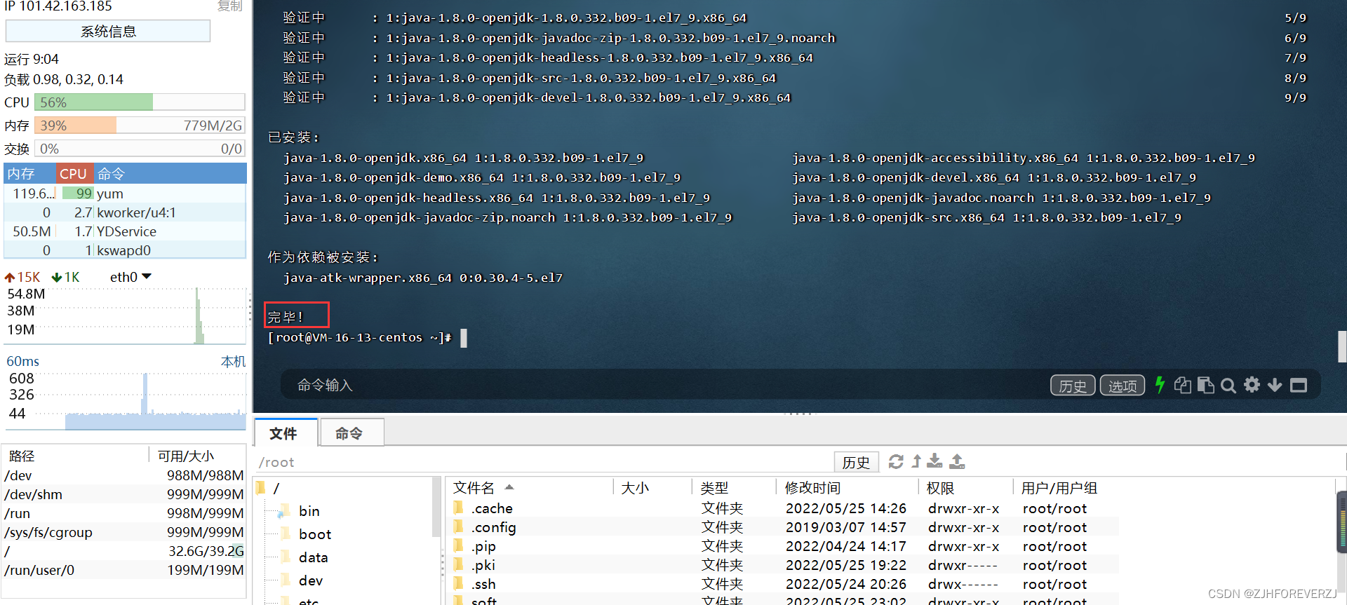Image resolution: width=1347 pixels, height=605 pixels.
Task: Click the root slash folder icon in tree
Action: tap(260, 487)
